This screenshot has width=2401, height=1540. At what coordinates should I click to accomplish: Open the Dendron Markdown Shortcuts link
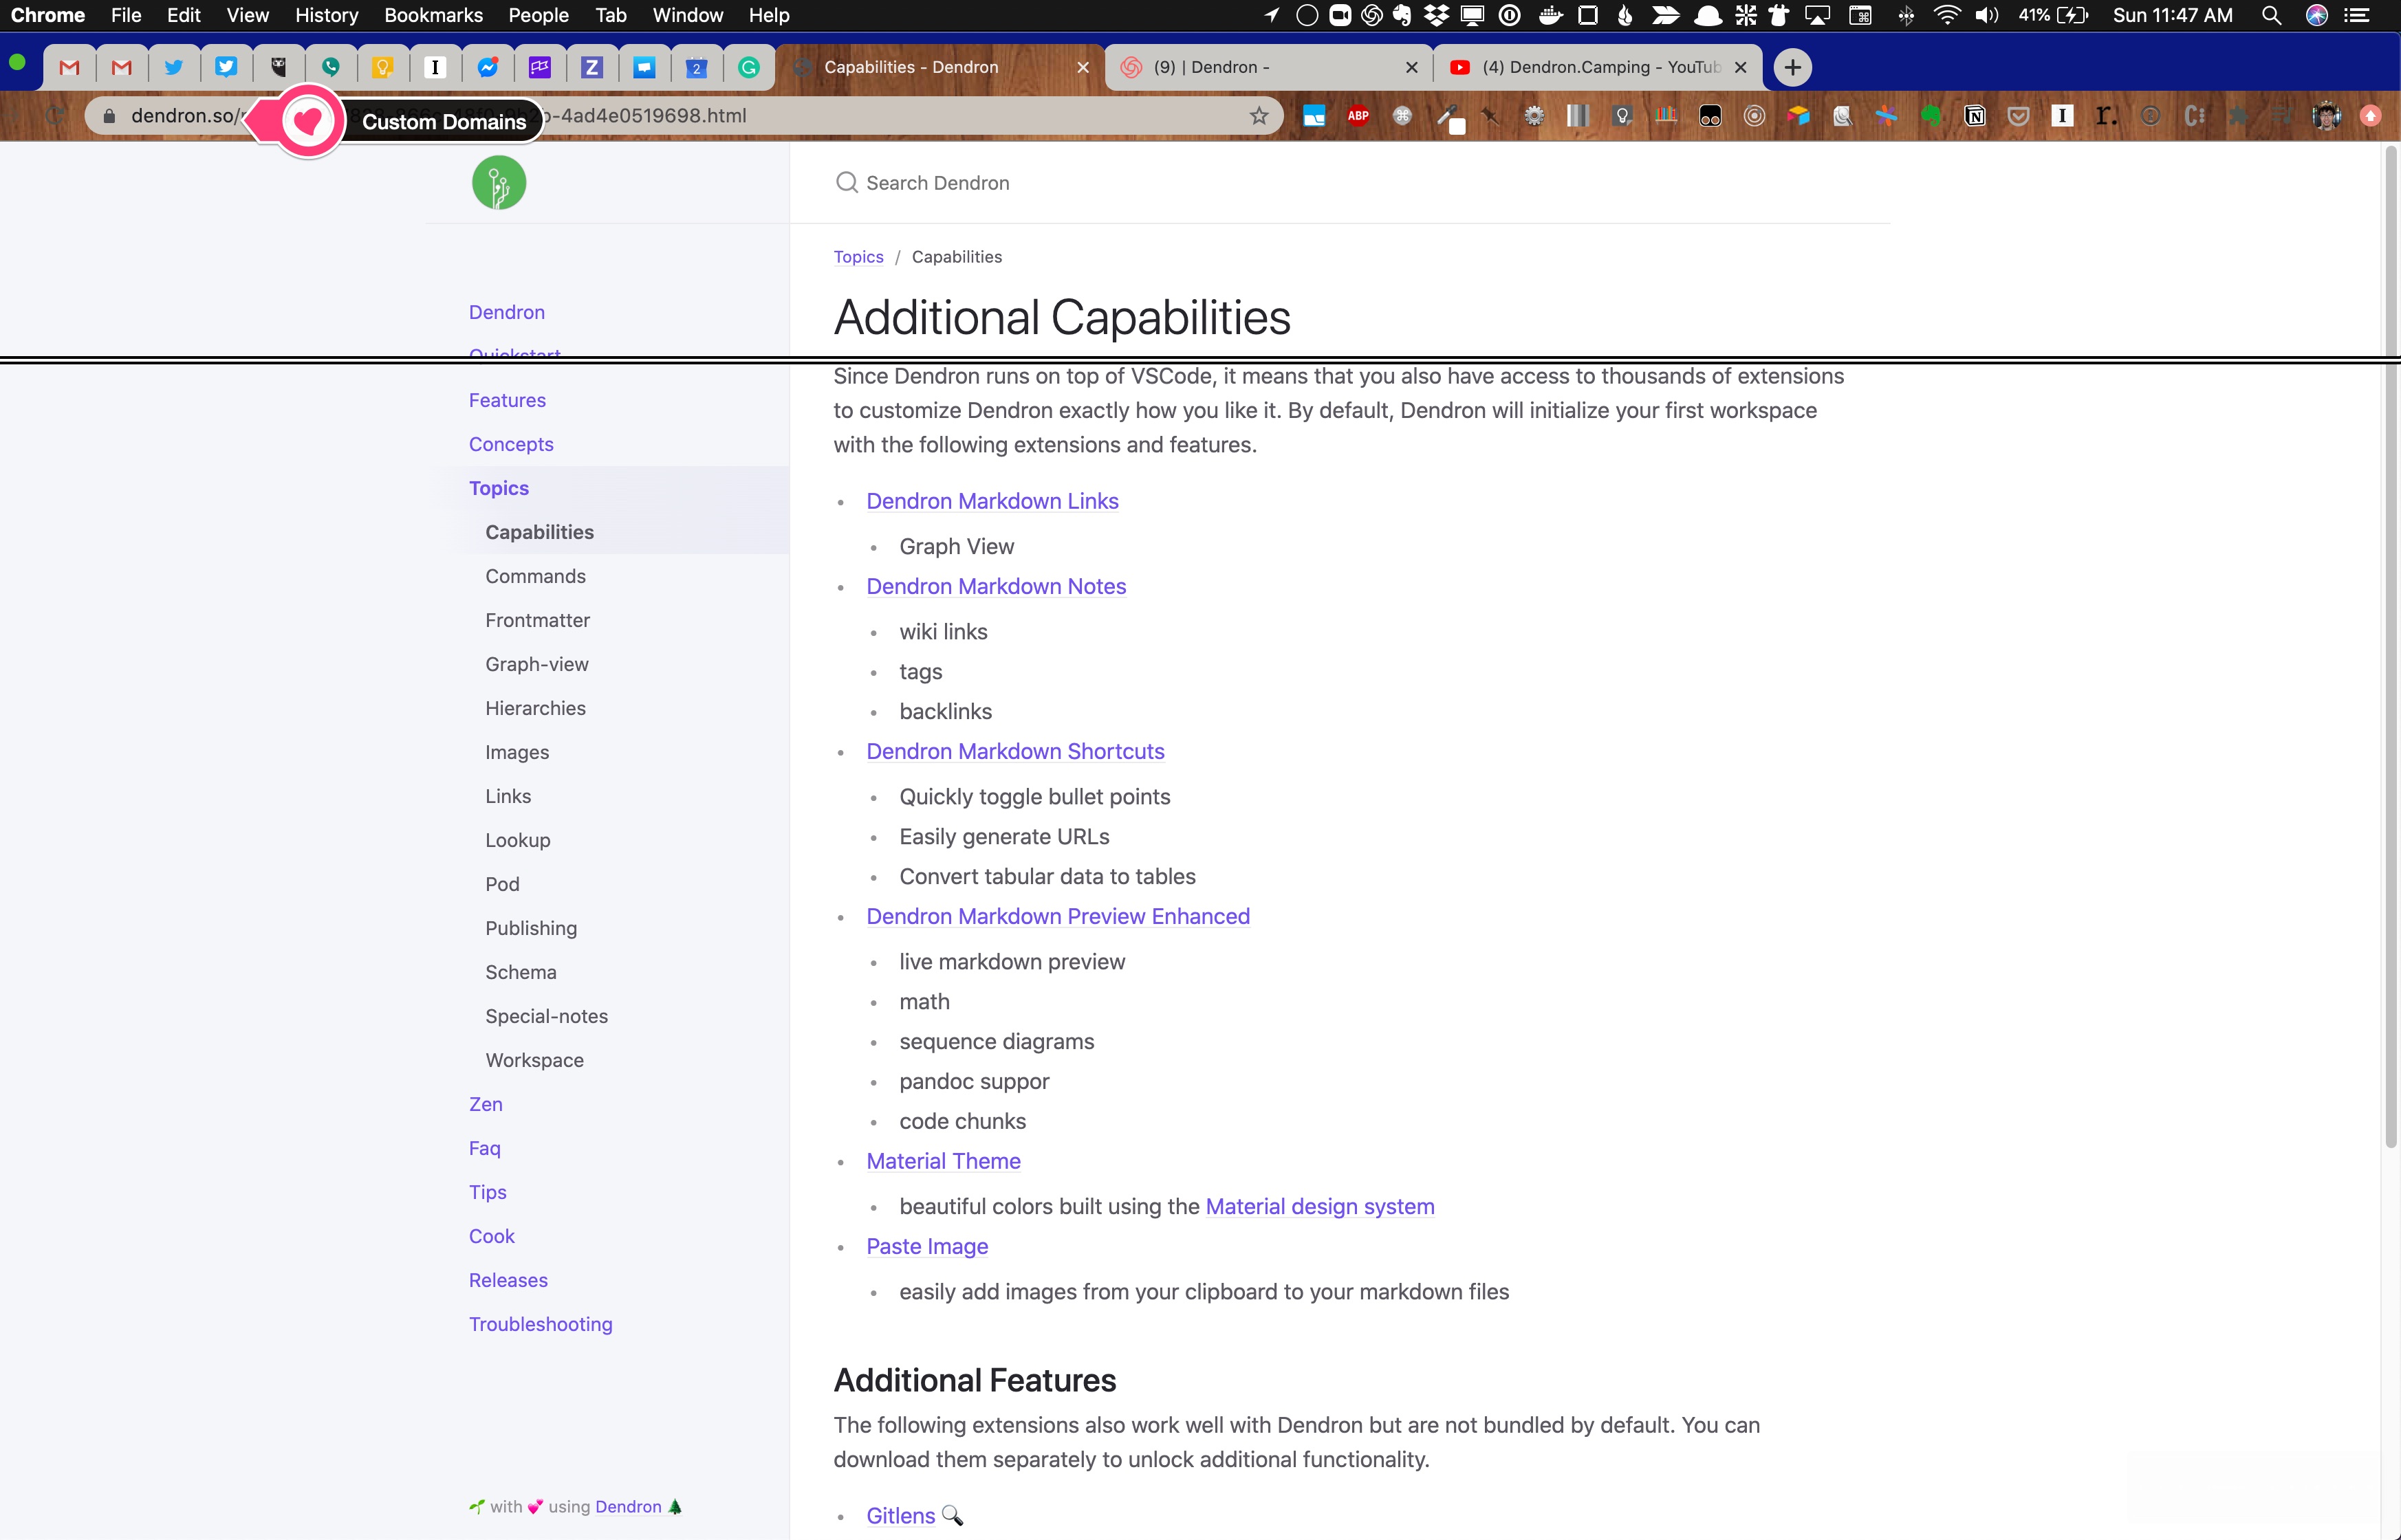pyautogui.click(x=1015, y=752)
